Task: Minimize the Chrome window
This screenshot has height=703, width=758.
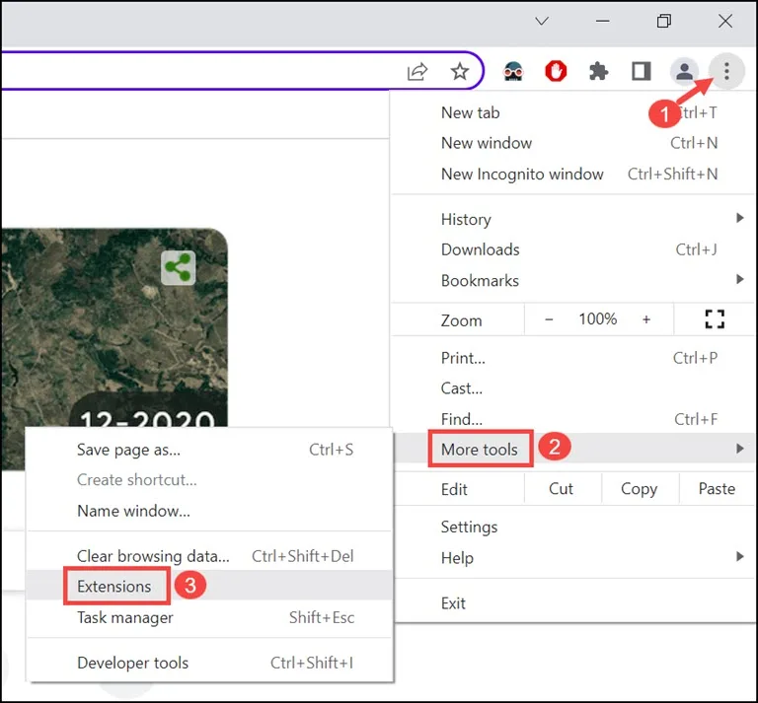Action: 602,21
